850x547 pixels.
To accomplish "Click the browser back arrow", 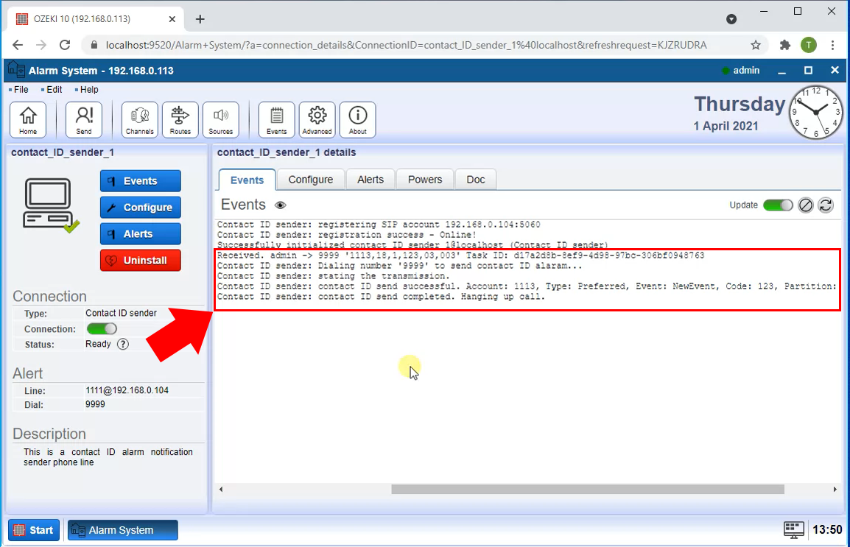I will tap(18, 45).
